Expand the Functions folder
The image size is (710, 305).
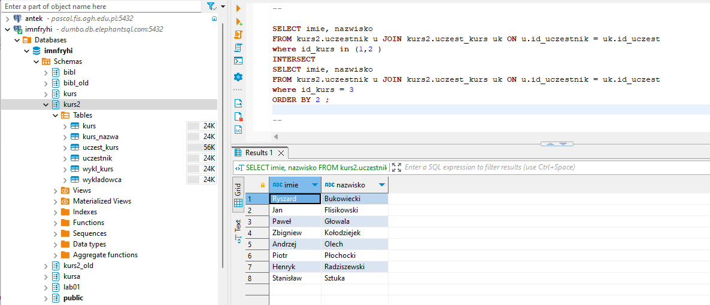[x=55, y=223]
